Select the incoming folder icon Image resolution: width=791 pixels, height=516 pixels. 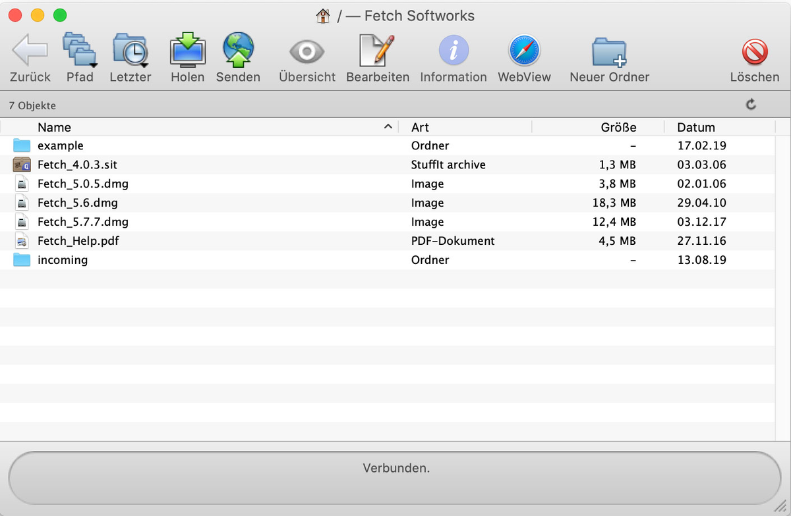click(x=22, y=260)
